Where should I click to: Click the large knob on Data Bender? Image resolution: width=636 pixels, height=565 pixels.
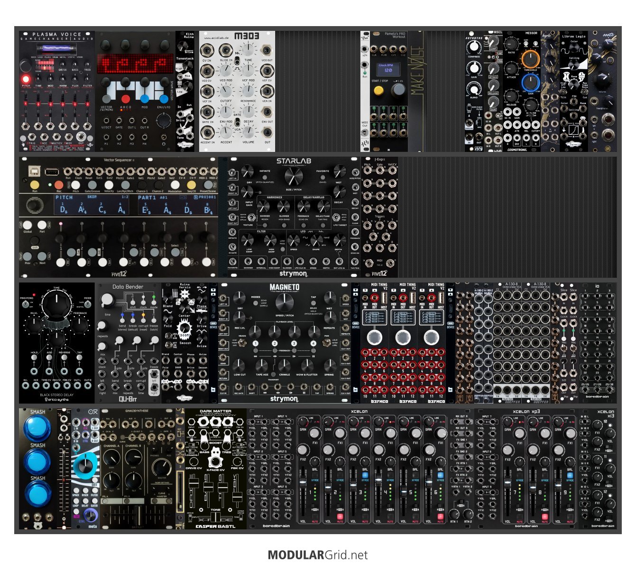[x=108, y=300]
